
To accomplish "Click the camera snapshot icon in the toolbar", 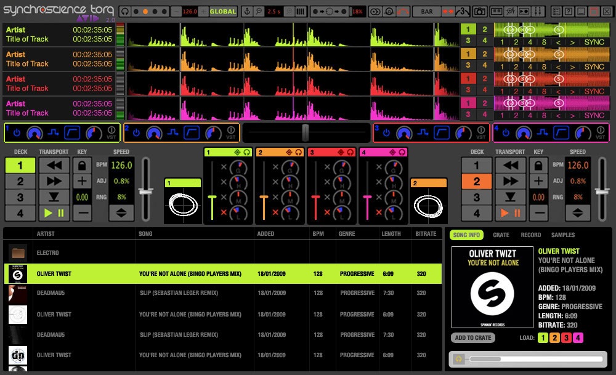I will 480,11.
